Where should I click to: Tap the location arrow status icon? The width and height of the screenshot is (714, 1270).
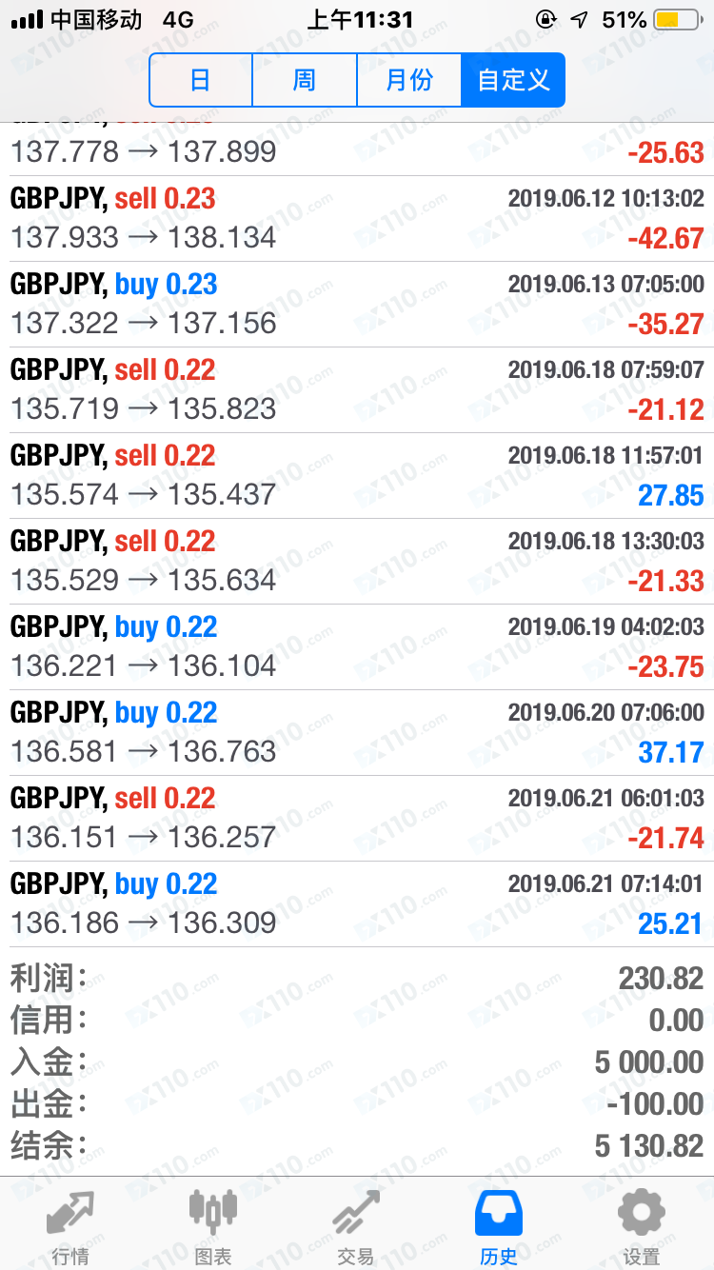pyautogui.click(x=579, y=19)
